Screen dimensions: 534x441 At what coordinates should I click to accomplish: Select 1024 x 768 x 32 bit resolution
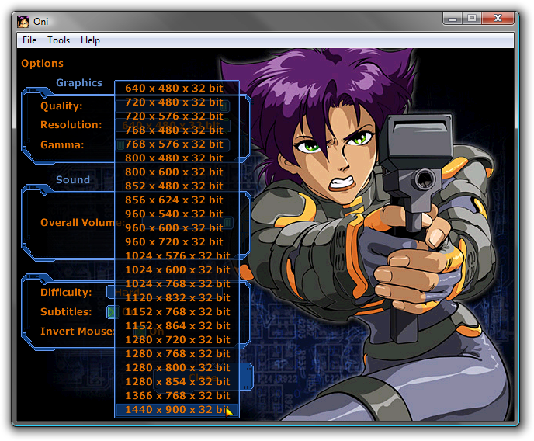point(177,283)
